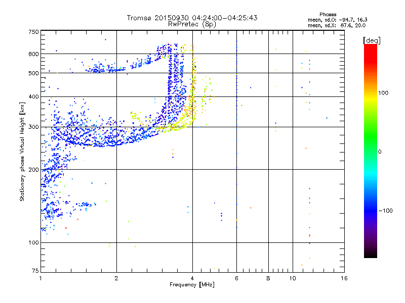Click the y-axis tick label '500'
The width and height of the screenshot is (405, 303).
pyautogui.click(x=33, y=73)
